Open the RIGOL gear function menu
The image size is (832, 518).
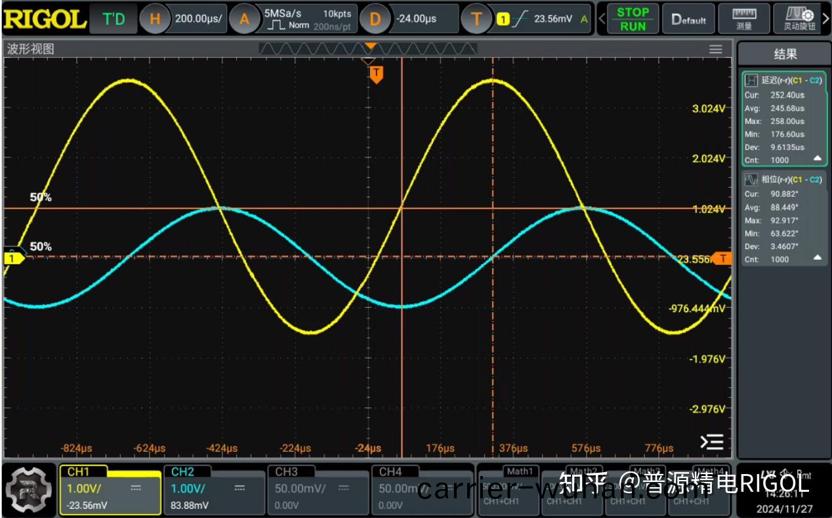[x=28, y=490]
